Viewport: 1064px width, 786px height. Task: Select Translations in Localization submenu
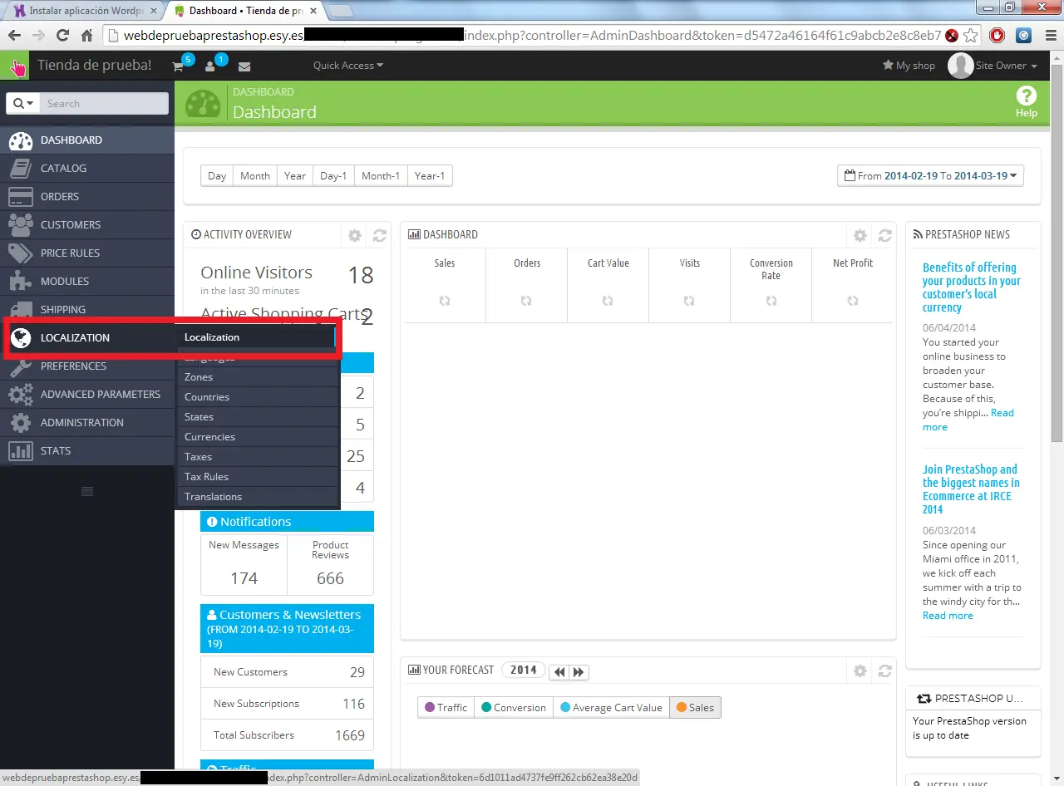point(258,497)
